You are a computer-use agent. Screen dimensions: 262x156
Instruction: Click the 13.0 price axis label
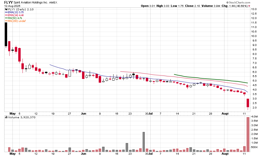(254, 9)
